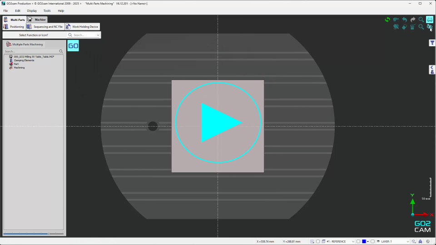This screenshot has height=245, width=436.
Task: Click the grey circular icon at status bar end
Action: (x=428, y=242)
